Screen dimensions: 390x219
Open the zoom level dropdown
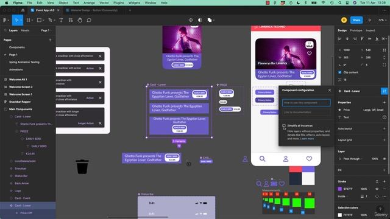coord(381,20)
